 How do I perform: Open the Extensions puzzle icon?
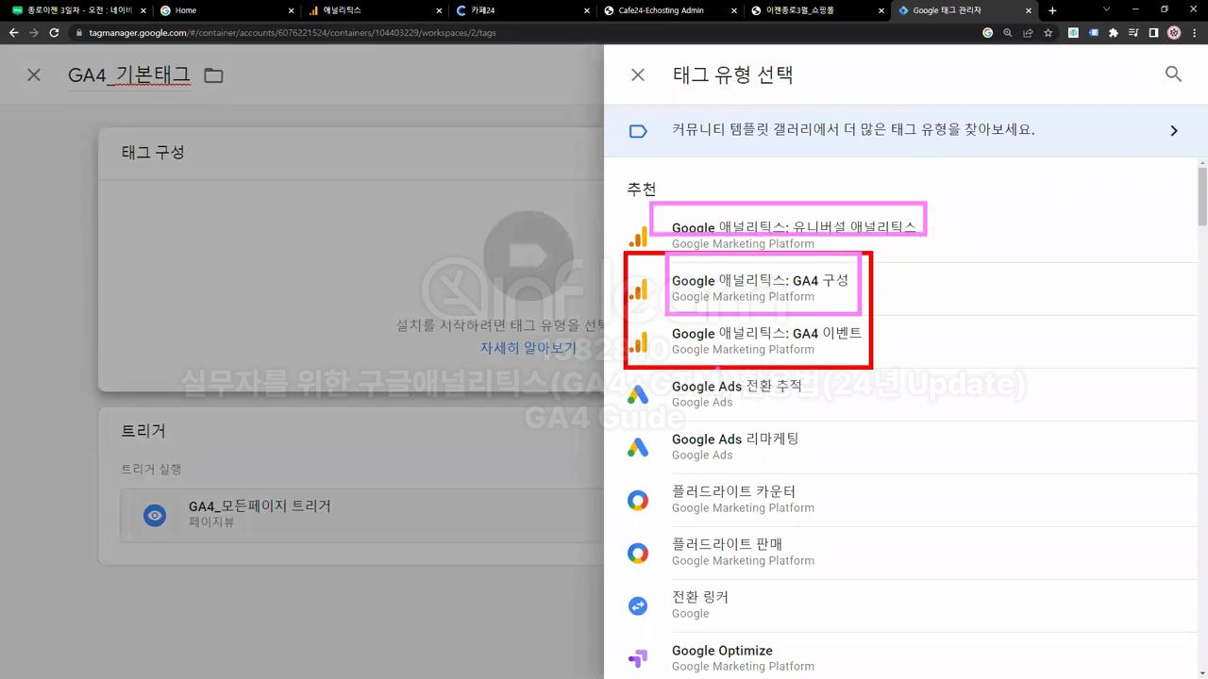[1114, 32]
